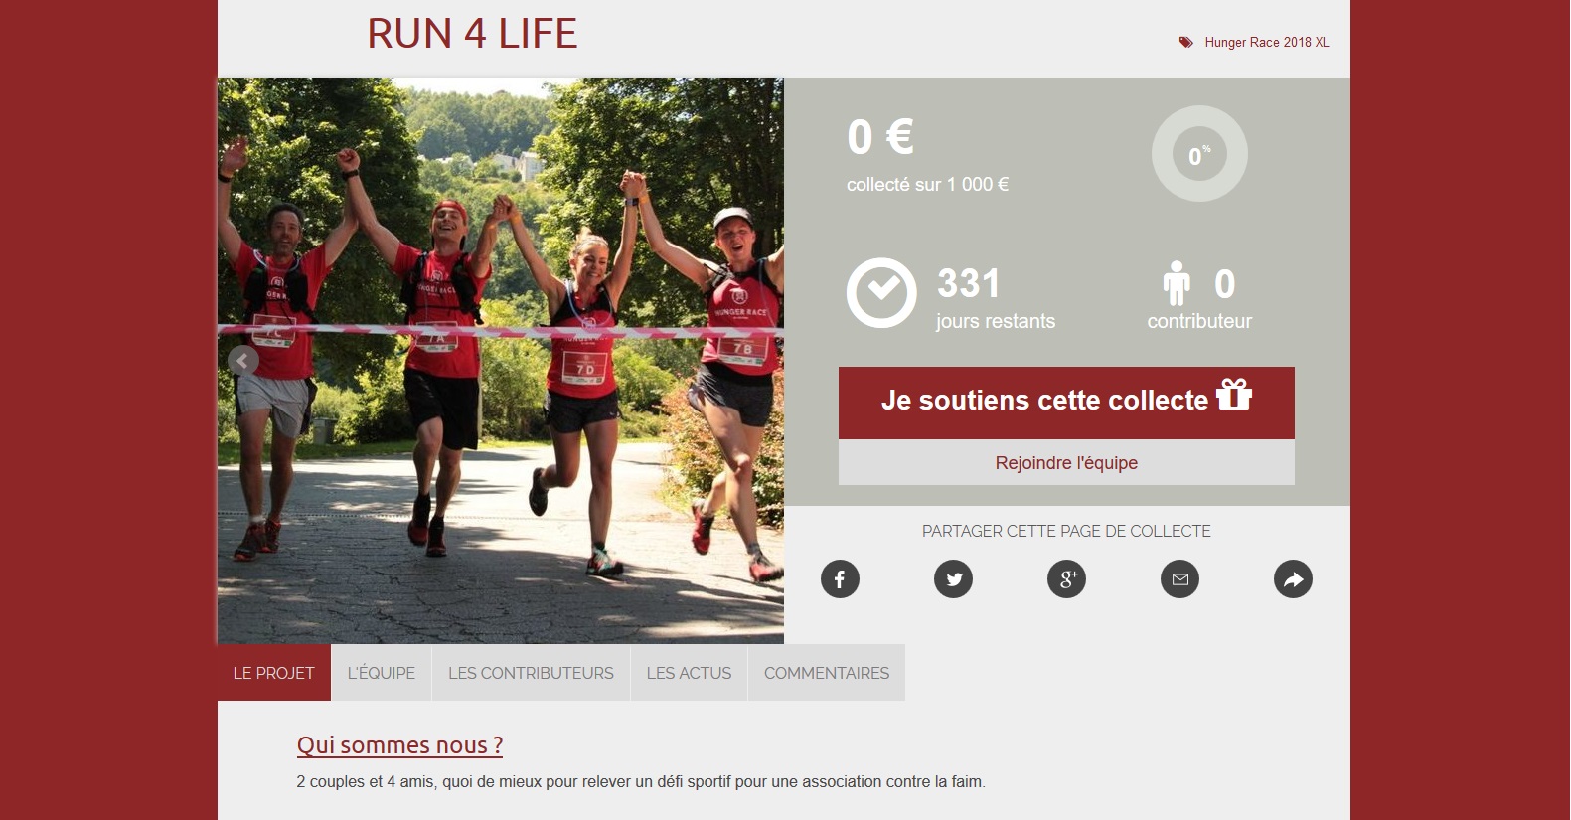This screenshot has width=1571, height=820.
Task: Click the gift icon on the support button
Action: (1234, 394)
